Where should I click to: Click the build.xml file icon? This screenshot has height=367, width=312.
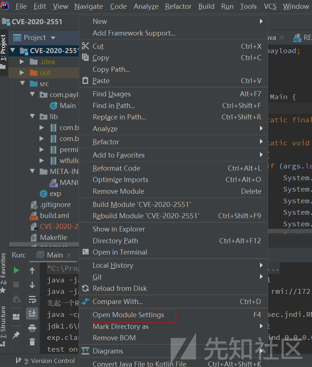pyautogui.click(x=34, y=216)
